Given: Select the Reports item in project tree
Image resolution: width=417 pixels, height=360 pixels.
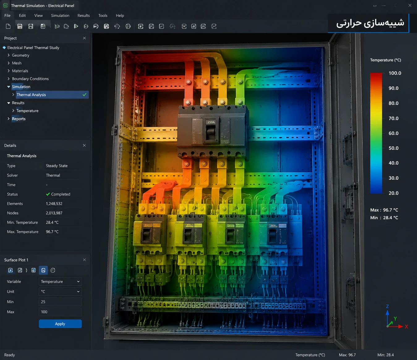Looking at the screenshot, I should tap(19, 119).
